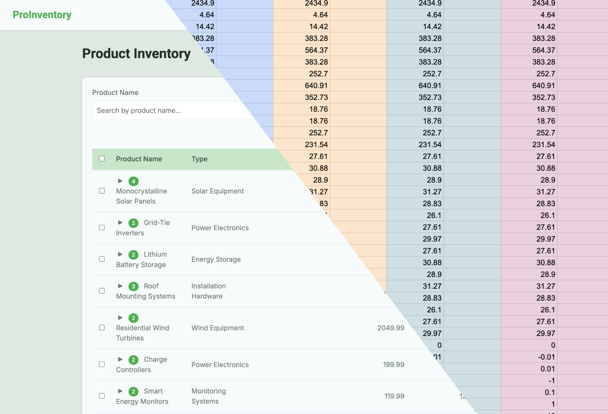Expand the Charge Controllers row triangle

click(120, 360)
